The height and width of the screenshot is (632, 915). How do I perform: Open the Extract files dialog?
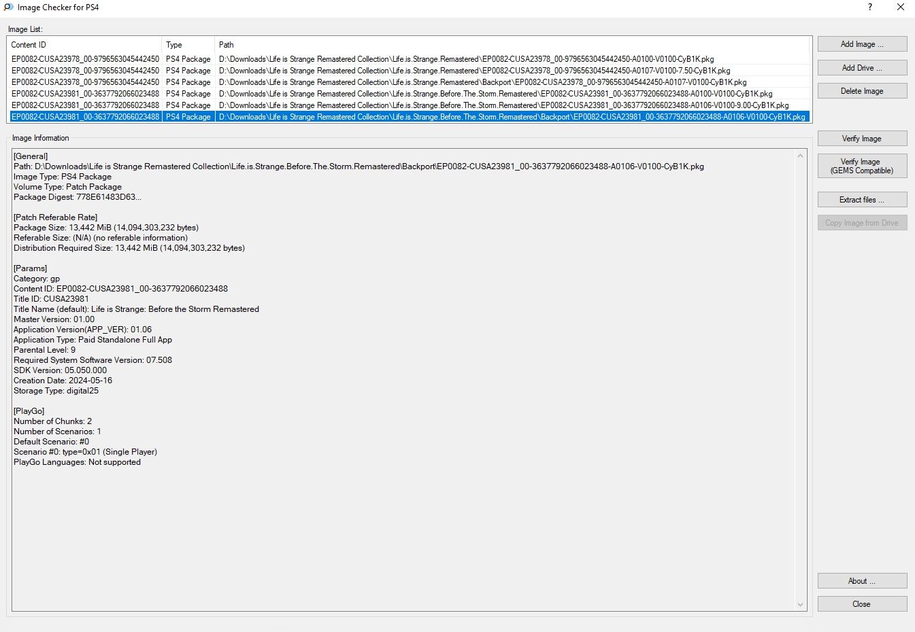click(862, 200)
